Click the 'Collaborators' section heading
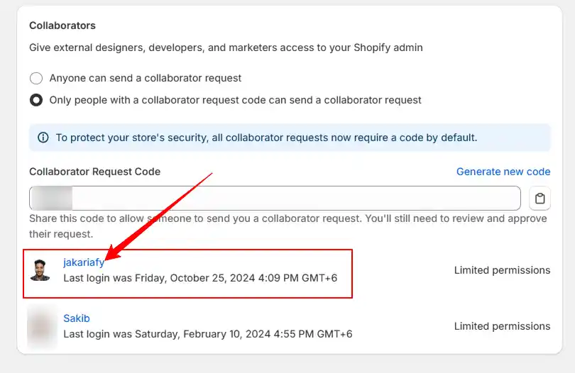 (62, 26)
